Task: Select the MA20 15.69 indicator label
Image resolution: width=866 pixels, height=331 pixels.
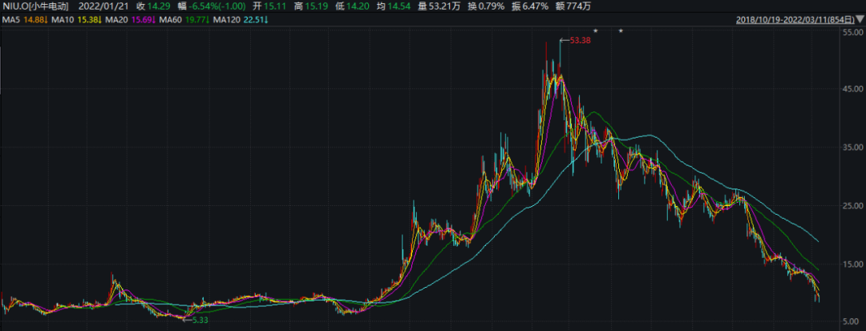Action: (x=131, y=20)
